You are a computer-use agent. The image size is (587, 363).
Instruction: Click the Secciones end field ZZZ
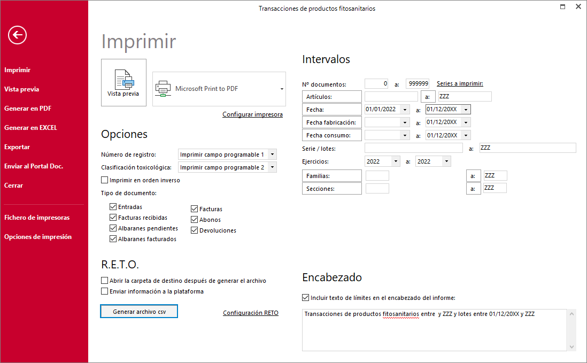(x=495, y=188)
